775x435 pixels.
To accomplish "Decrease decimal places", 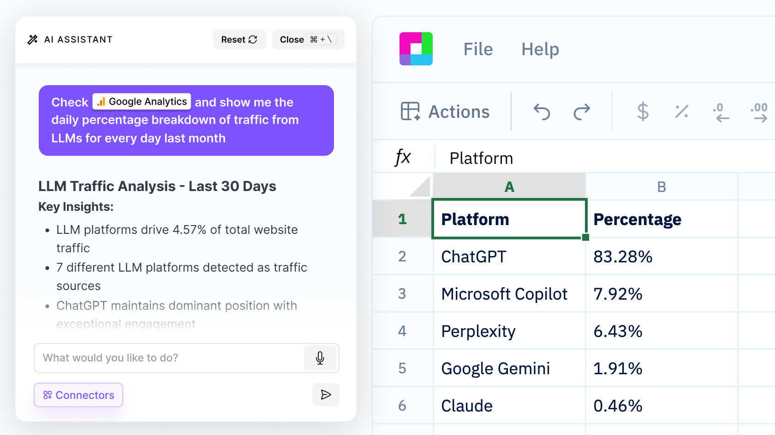I will pos(721,112).
